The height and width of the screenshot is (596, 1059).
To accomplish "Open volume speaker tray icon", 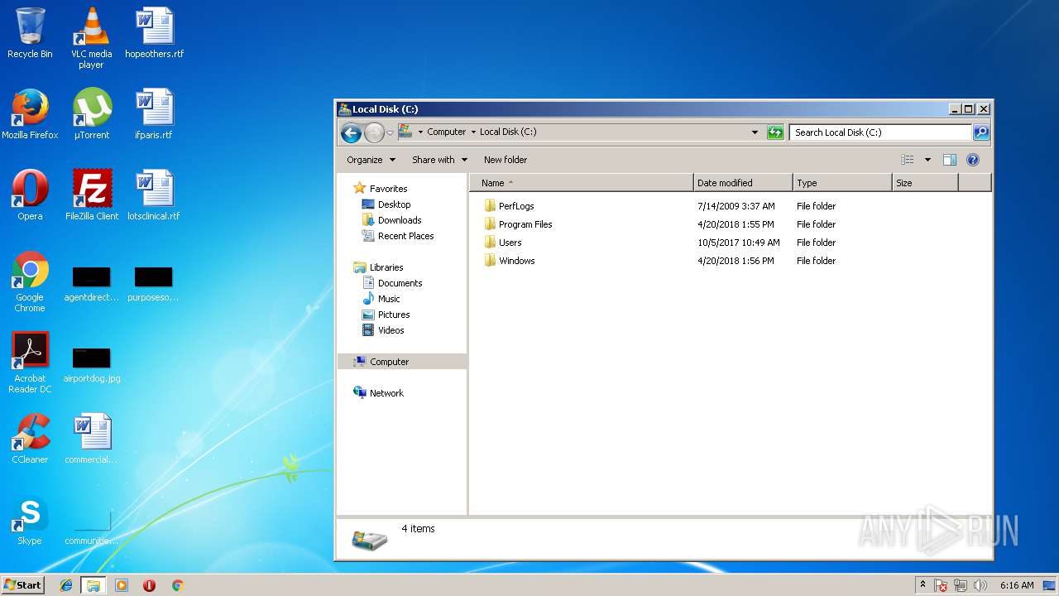I will point(980,585).
